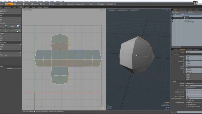The image size is (202, 114).
Task: Collapse the Transform section
Action: tap(173, 54)
